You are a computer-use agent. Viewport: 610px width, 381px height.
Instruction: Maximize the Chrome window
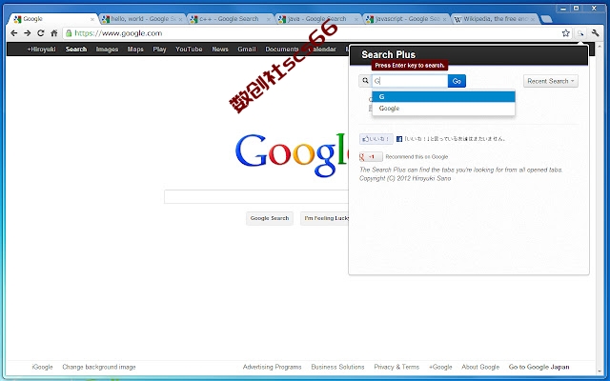(576, 9)
